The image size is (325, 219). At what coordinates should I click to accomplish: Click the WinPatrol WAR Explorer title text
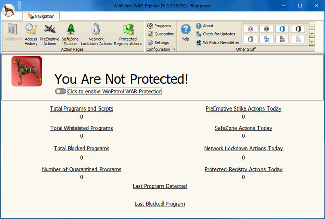(x=162, y=6)
